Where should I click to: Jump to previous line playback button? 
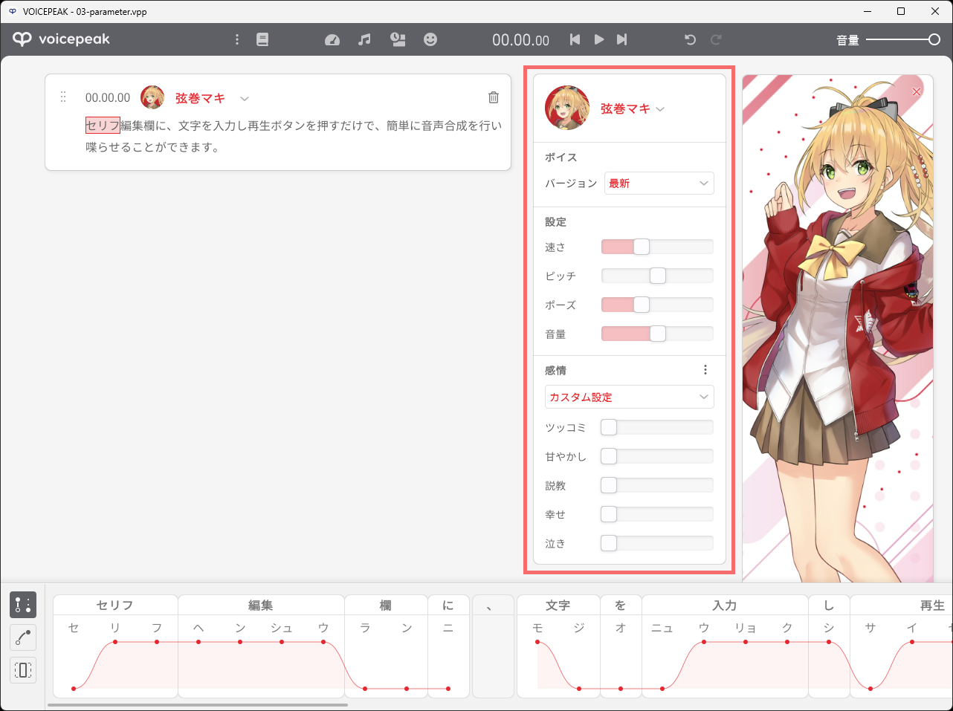[575, 39]
